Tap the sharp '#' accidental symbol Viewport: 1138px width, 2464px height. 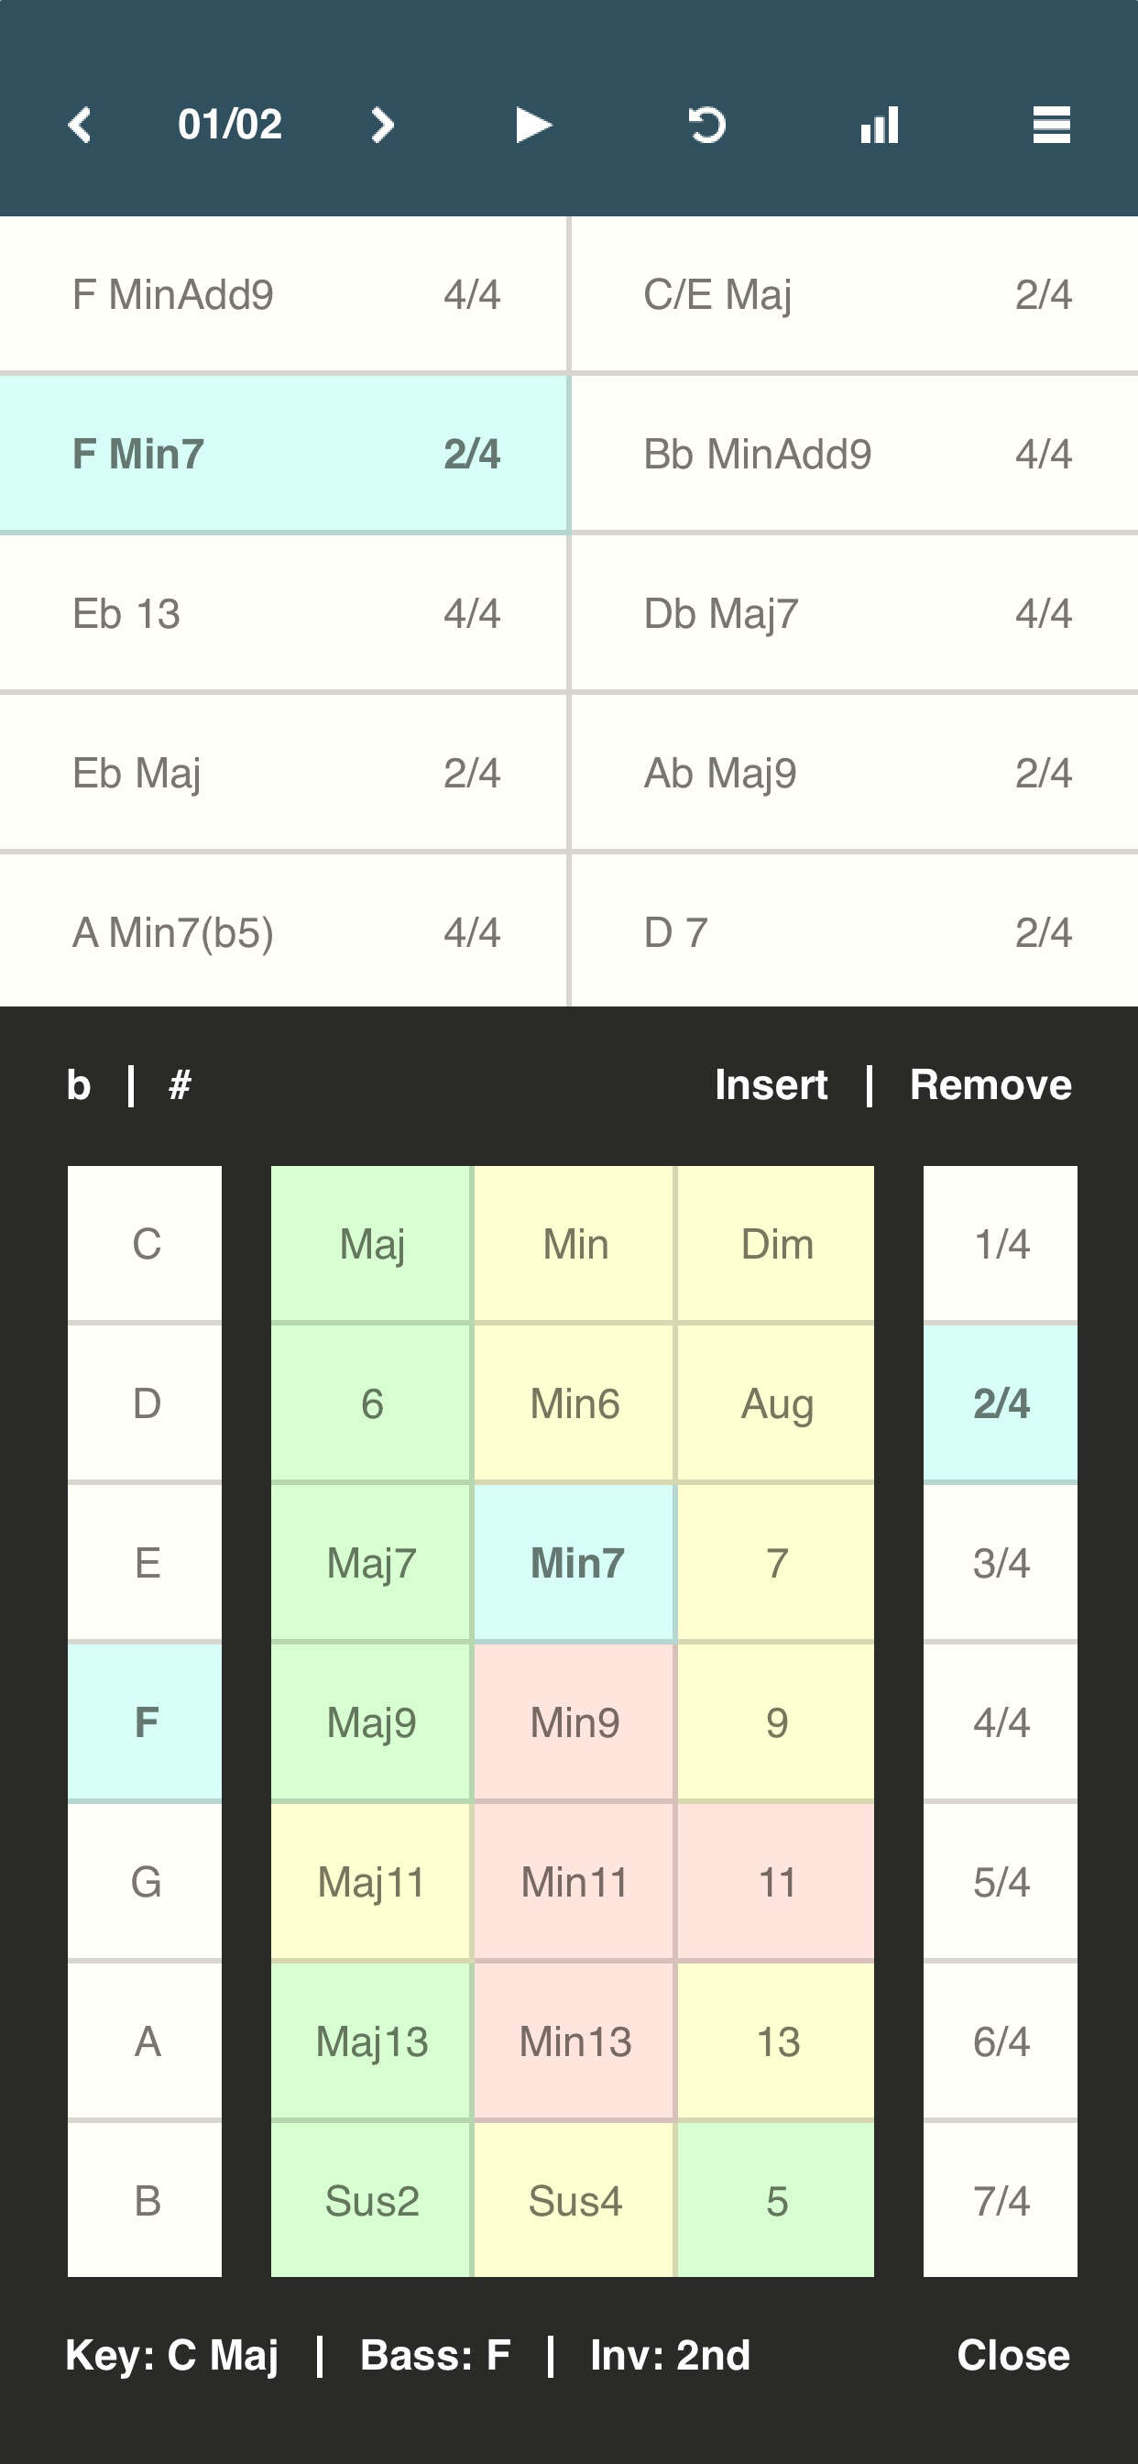click(x=180, y=1085)
